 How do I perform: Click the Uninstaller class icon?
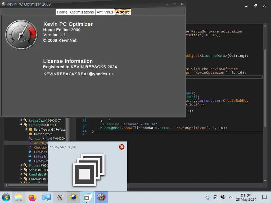tap(25, 179)
